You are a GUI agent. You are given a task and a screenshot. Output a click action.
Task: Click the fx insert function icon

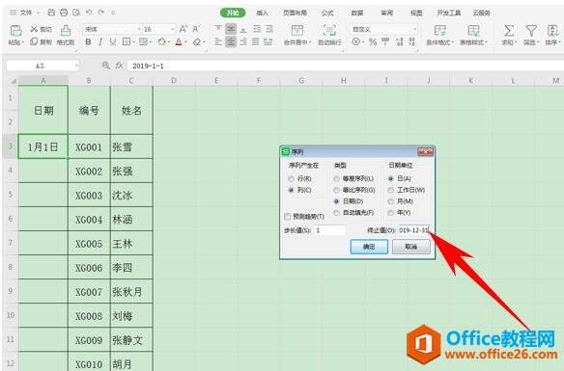tap(119, 66)
